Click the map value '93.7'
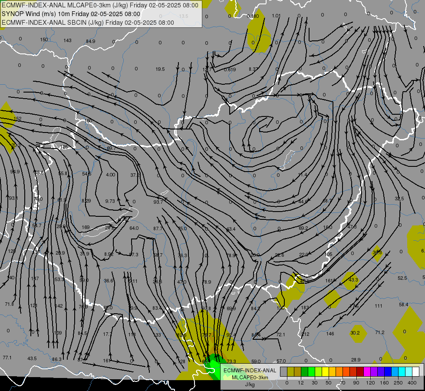The height and width of the screenshot is (391, 425). 158,202
